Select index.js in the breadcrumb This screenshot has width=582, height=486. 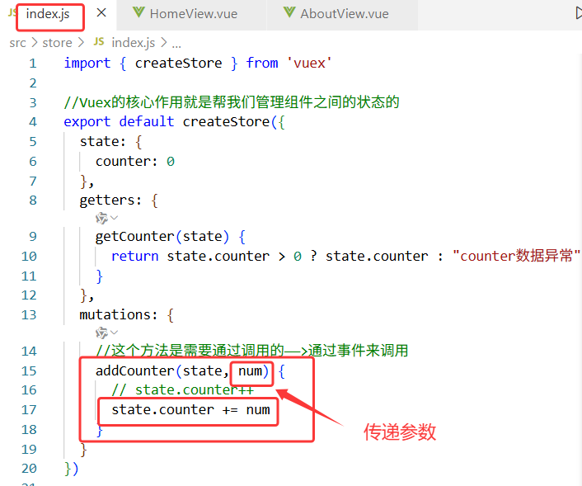(x=134, y=43)
